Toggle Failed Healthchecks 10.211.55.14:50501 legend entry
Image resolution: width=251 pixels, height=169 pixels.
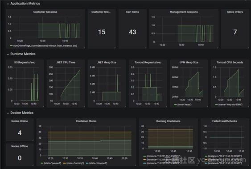225,156
